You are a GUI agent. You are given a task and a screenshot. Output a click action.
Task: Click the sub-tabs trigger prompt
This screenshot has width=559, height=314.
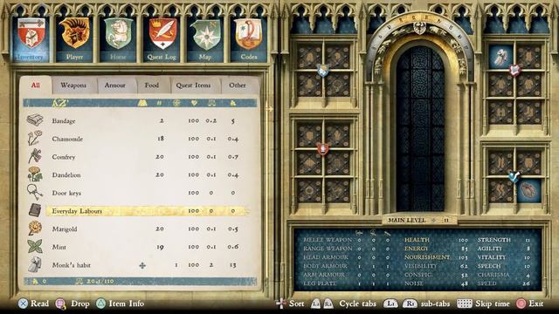[417, 304]
